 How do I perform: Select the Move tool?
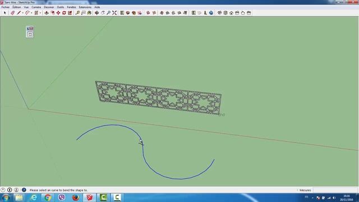point(58,13)
